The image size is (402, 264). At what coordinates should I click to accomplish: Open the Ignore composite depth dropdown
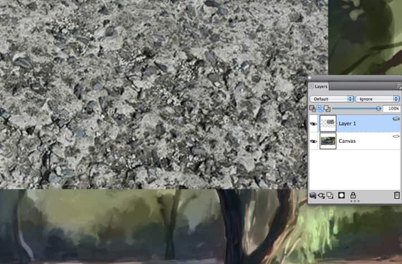[x=377, y=99]
